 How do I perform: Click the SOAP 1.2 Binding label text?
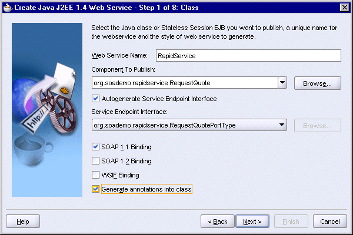(126, 161)
